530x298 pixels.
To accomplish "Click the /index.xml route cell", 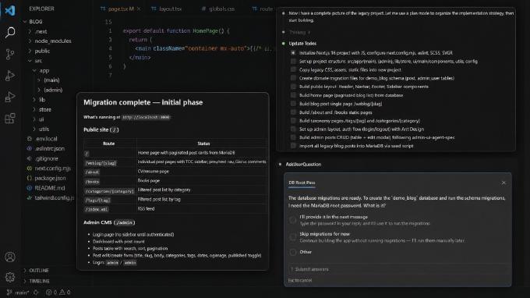I will point(97,209).
